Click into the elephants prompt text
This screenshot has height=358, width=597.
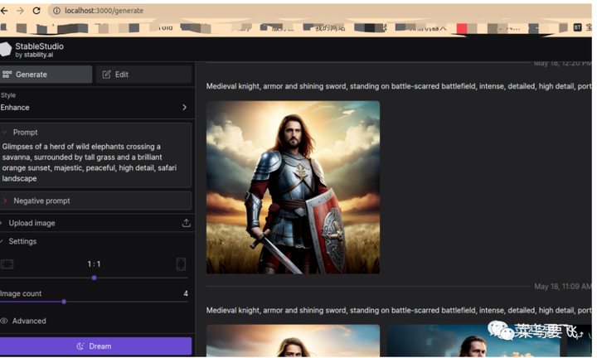[x=90, y=162]
